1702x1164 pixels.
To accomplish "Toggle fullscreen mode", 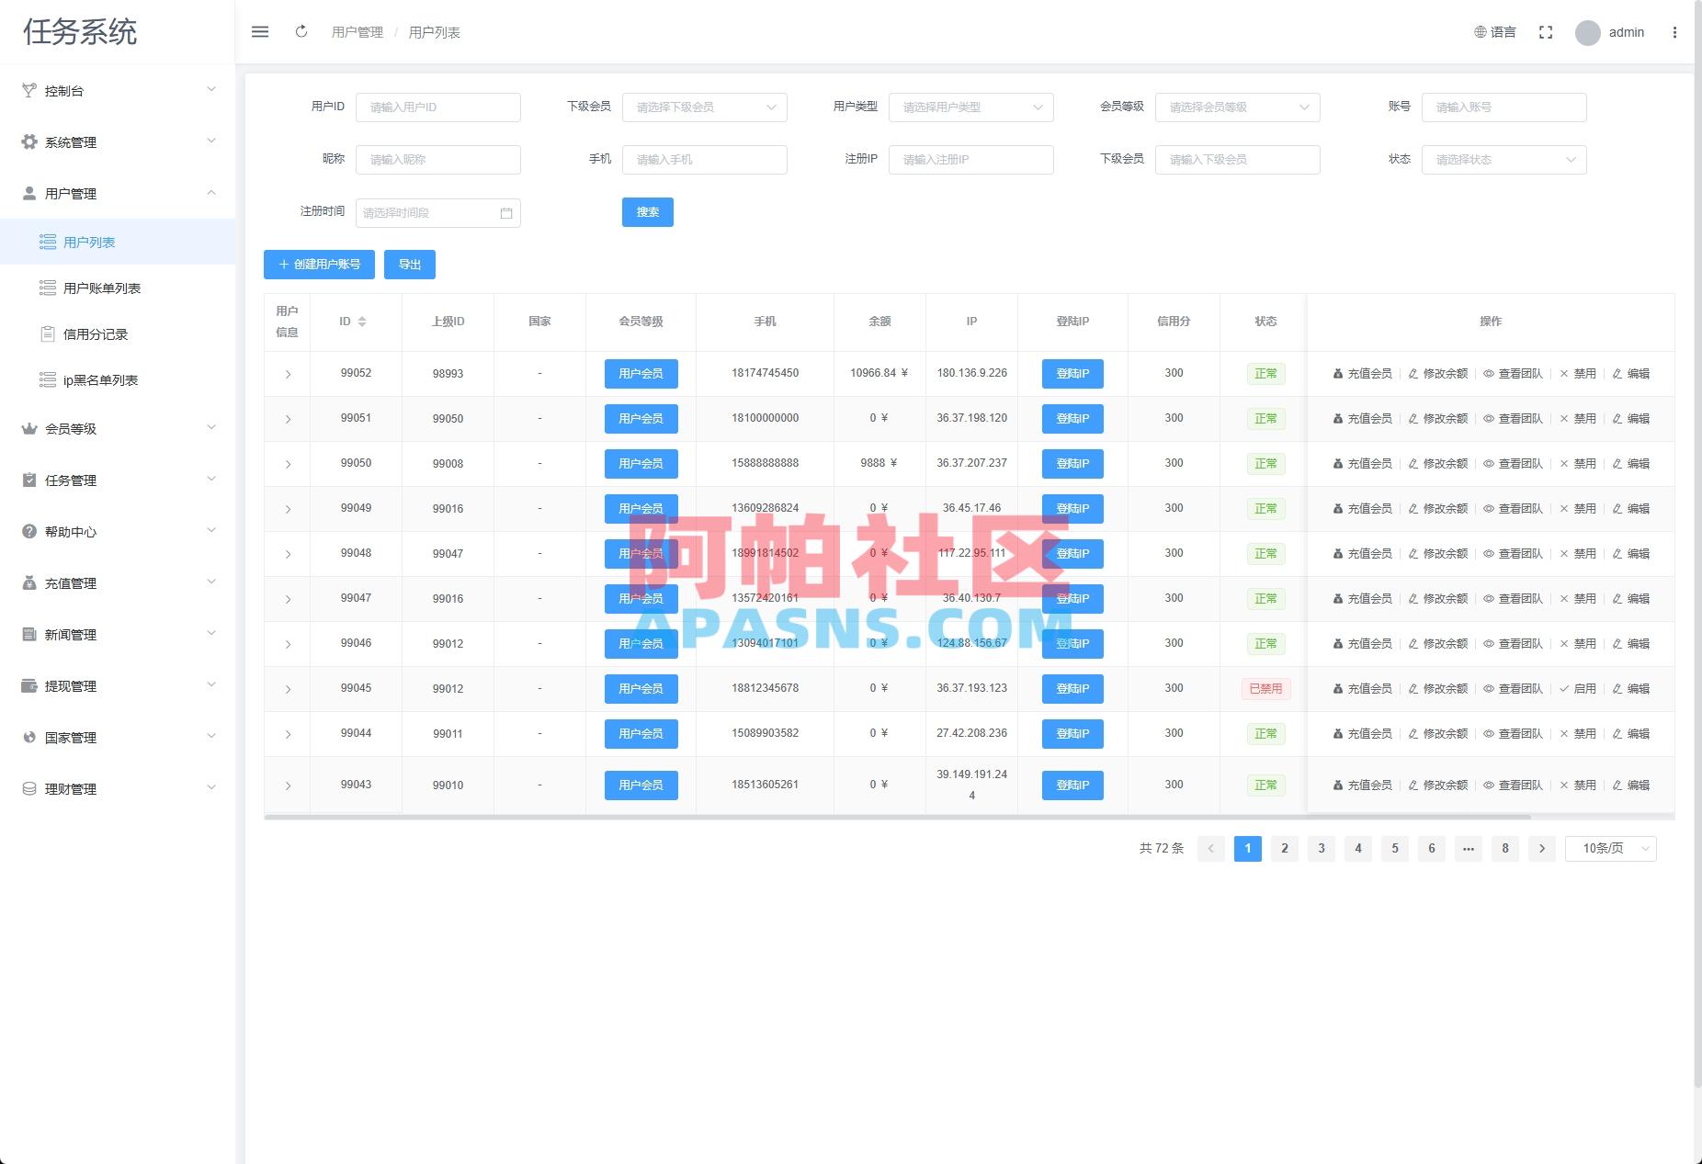I will [x=1546, y=31].
